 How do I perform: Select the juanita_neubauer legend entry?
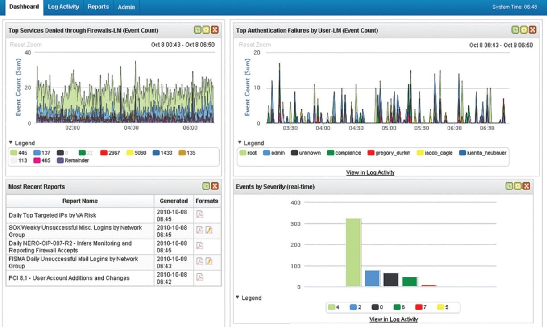pyautogui.click(x=483, y=153)
